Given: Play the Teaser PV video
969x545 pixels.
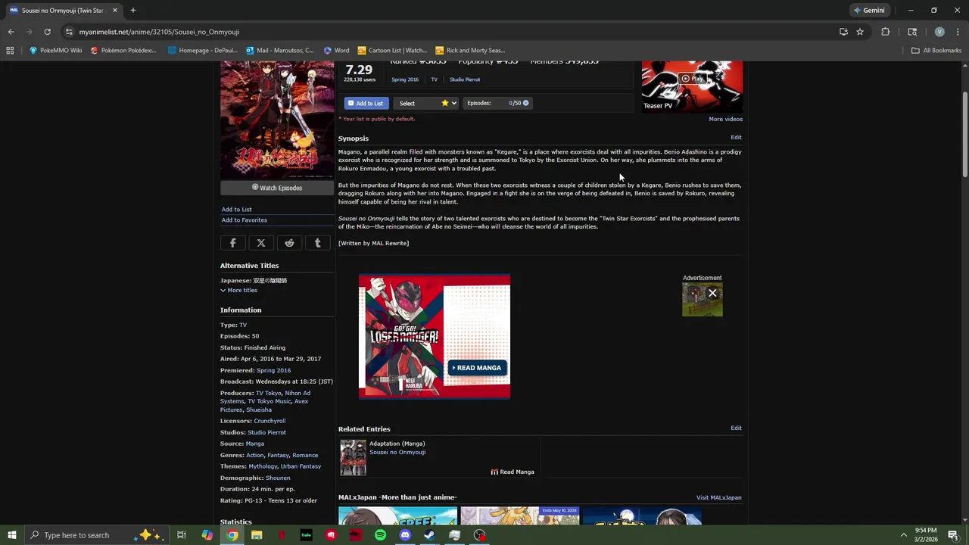Looking at the screenshot, I should tap(692, 78).
